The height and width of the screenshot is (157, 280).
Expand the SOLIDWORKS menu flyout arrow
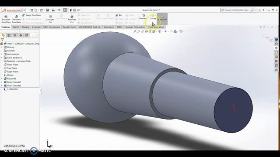pos(24,10)
